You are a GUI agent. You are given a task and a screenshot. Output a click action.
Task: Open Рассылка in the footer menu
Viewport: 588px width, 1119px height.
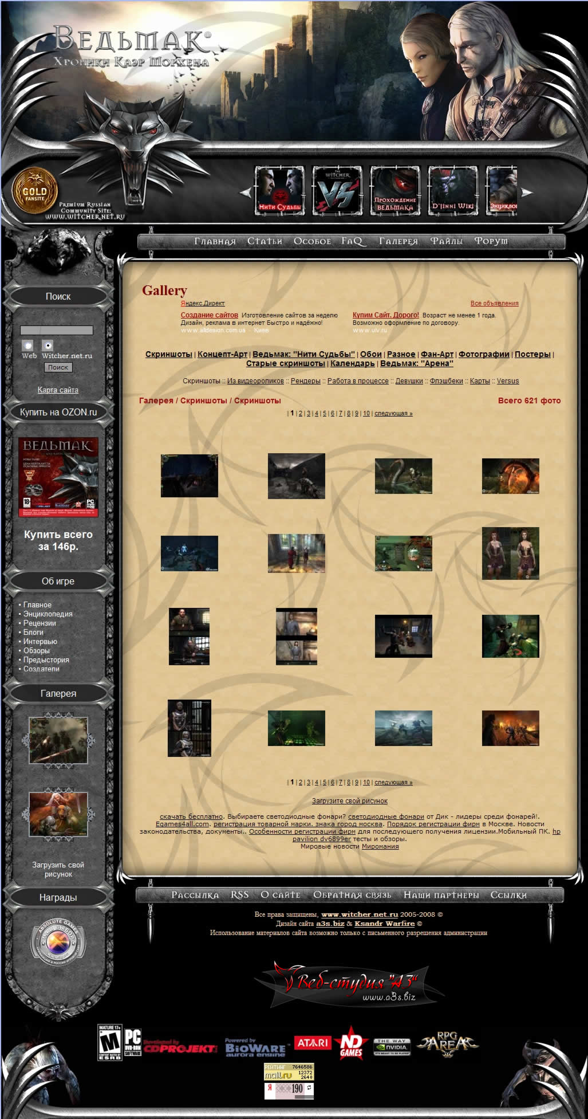coord(195,895)
